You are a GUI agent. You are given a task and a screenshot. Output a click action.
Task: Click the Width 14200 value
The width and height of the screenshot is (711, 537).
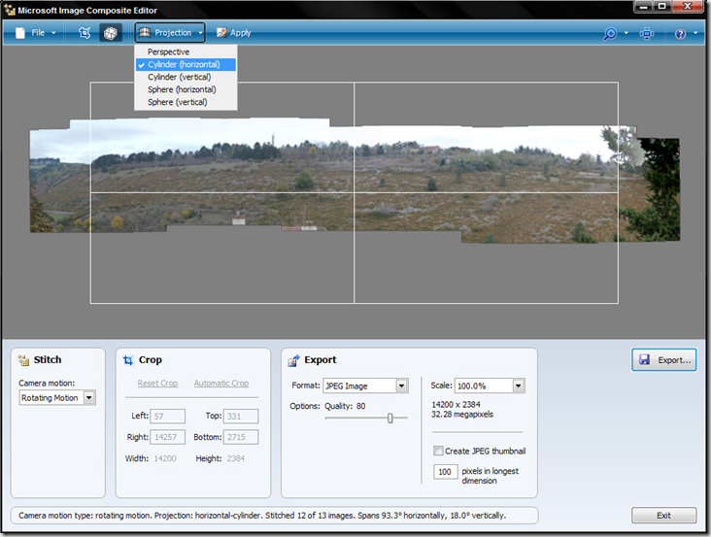(165, 458)
